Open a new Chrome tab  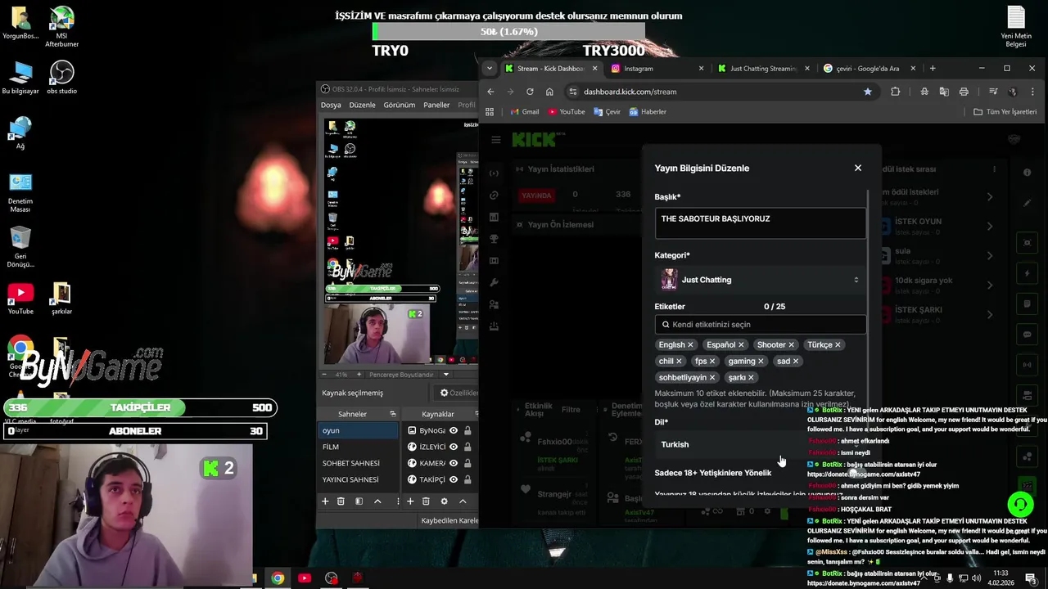(933, 69)
